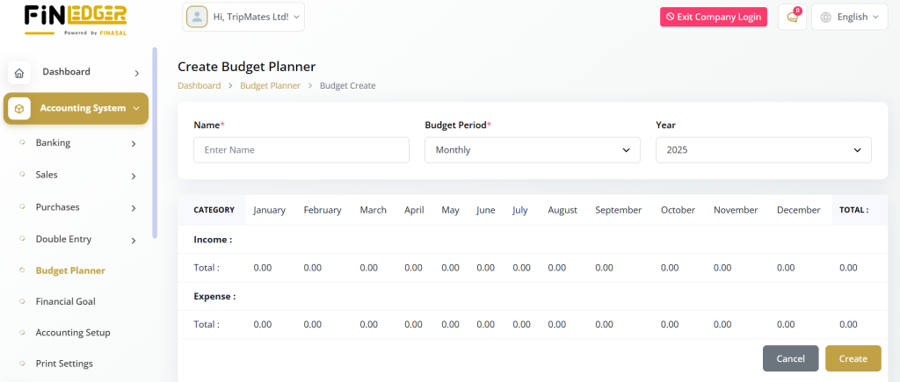Viewport: 900px width, 382px height.
Task: Click Exit Company Login button
Action: pos(713,17)
